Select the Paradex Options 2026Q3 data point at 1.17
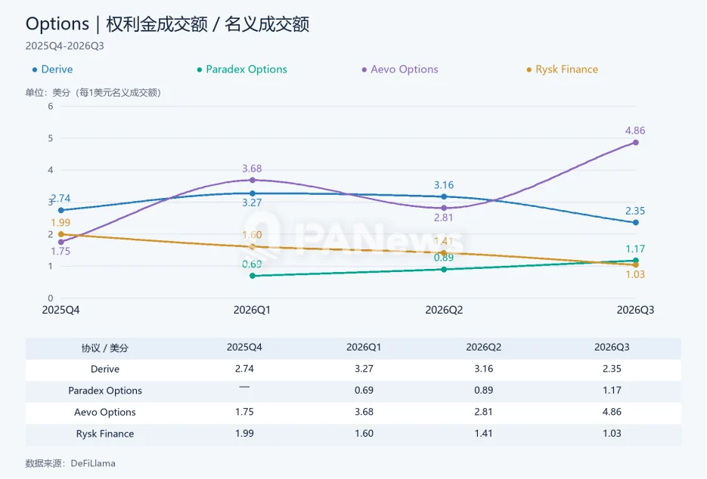 (636, 260)
